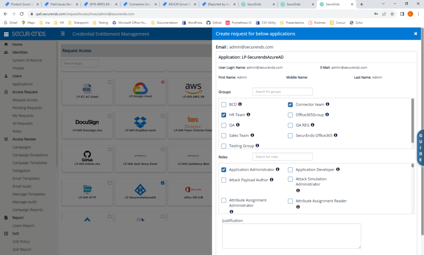This screenshot has height=255, width=424.
Task: Open Users Report in the sidebar
Action: pyautogui.click(x=23, y=226)
